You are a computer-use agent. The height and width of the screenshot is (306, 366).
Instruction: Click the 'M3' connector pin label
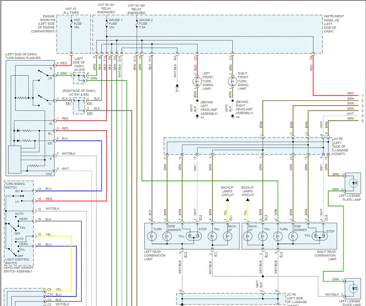click(175, 58)
